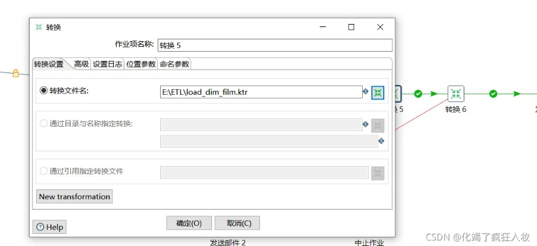This screenshot has width=537, height=246.
Task: Switch to 命名参数 tab
Action: click(174, 64)
